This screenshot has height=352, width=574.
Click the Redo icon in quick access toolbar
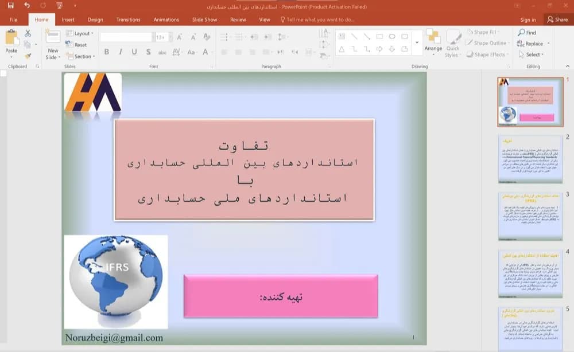[x=43, y=6]
